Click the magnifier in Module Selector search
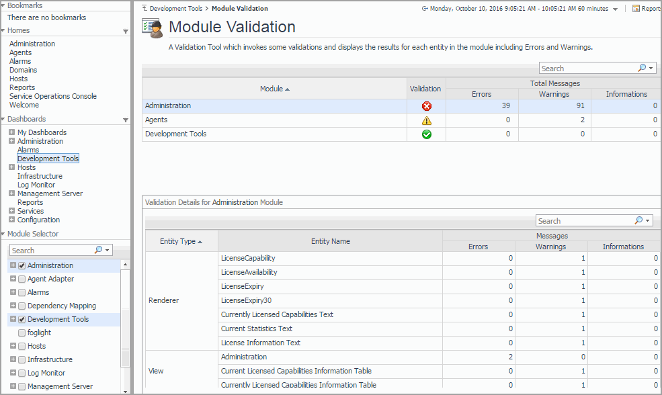 (98, 250)
